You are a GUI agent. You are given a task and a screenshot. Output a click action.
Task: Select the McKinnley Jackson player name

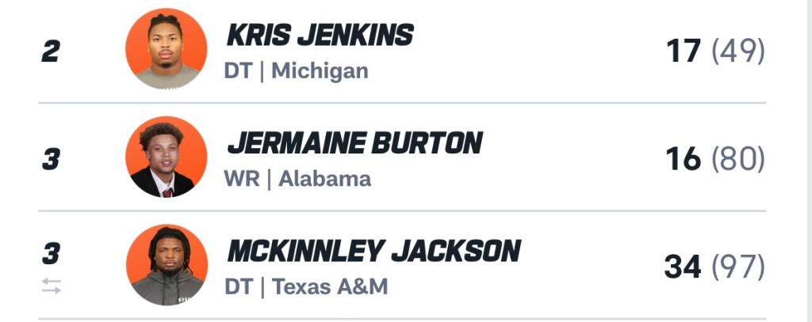click(x=373, y=251)
